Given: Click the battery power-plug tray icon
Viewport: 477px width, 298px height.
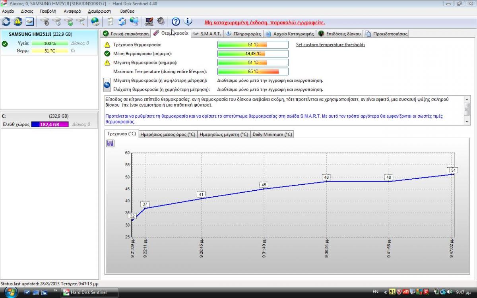Looking at the screenshot, I should click(436, 292).
